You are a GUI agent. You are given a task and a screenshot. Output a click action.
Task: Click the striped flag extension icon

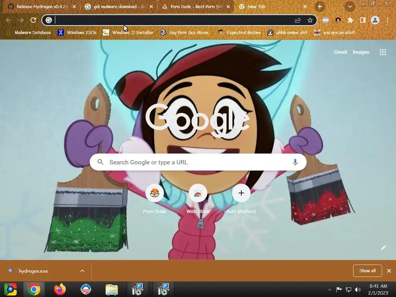tap(326, 20)
